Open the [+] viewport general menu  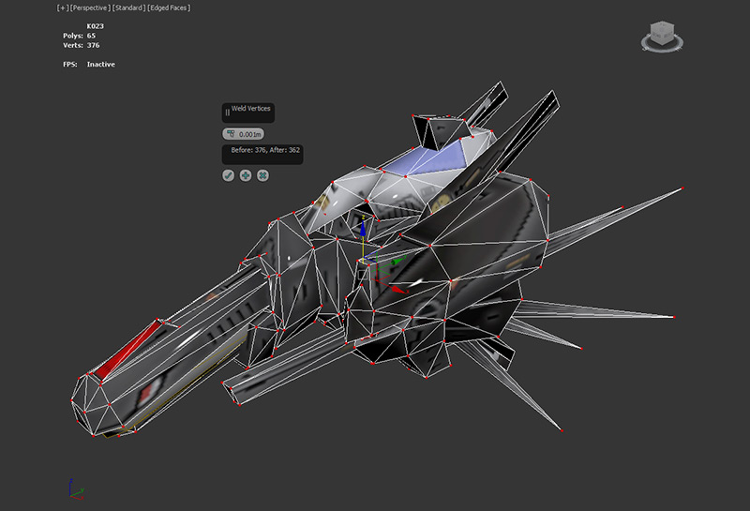[x=62, y=8]
